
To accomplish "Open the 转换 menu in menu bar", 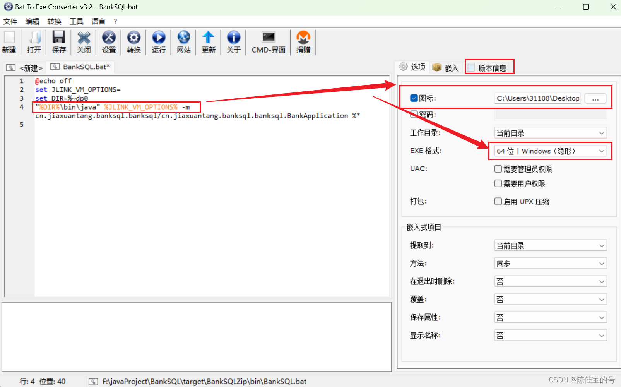I will point(54,21).
